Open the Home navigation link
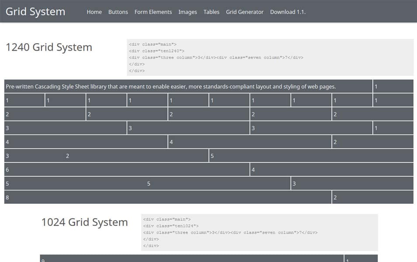This screenshot has width=417, height=262. 94,12
